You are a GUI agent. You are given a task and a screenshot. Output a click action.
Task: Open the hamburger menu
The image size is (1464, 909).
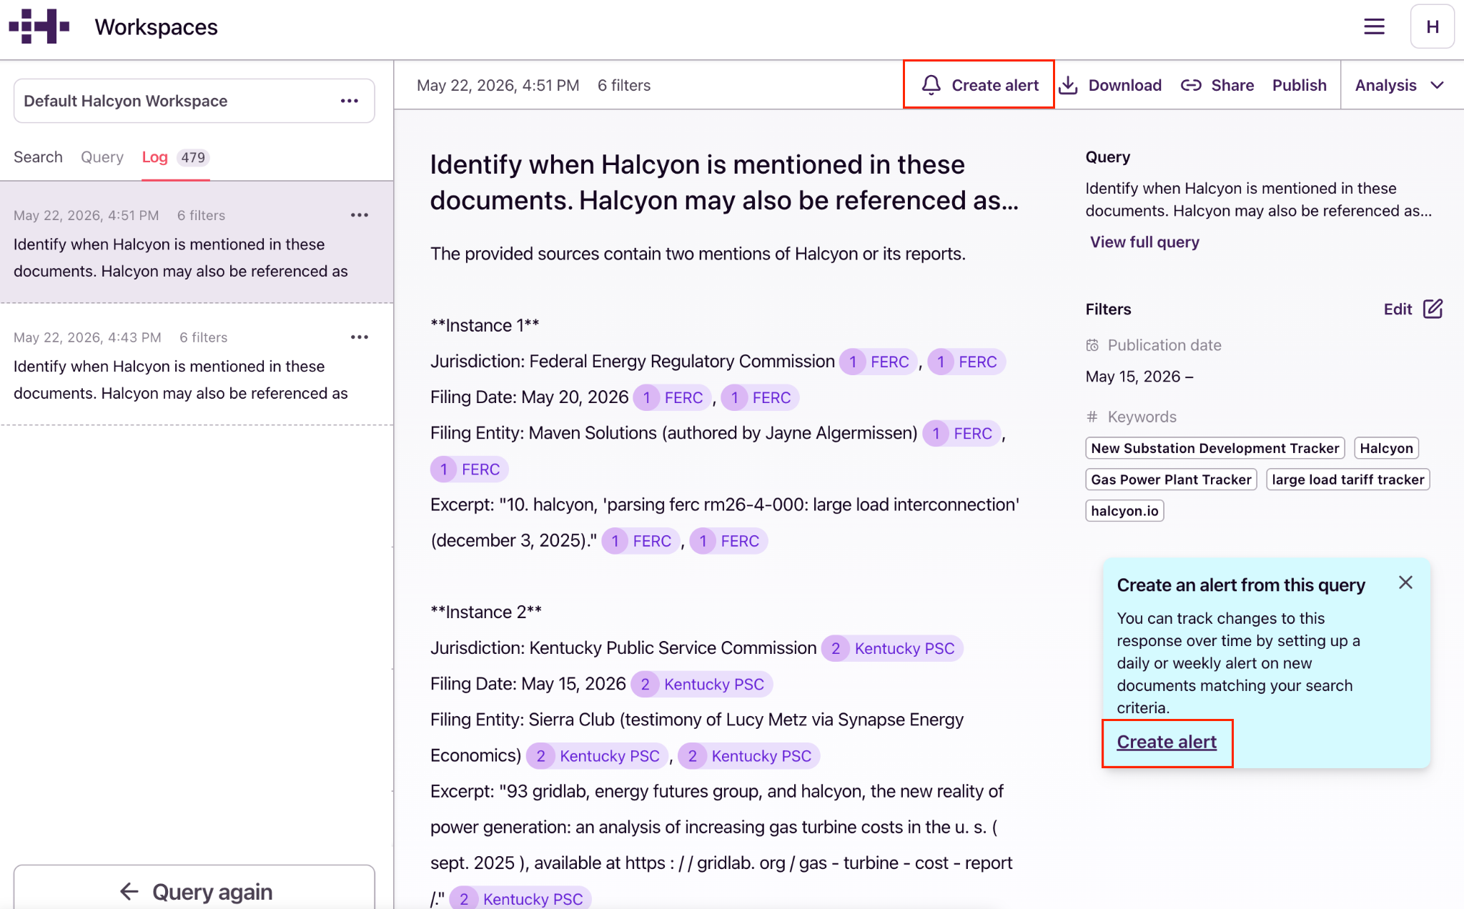[1374, 27]
